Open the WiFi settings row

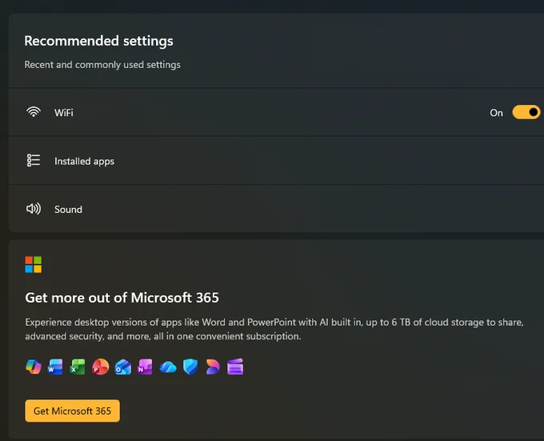pyautogui.click(x=276, y=112)
